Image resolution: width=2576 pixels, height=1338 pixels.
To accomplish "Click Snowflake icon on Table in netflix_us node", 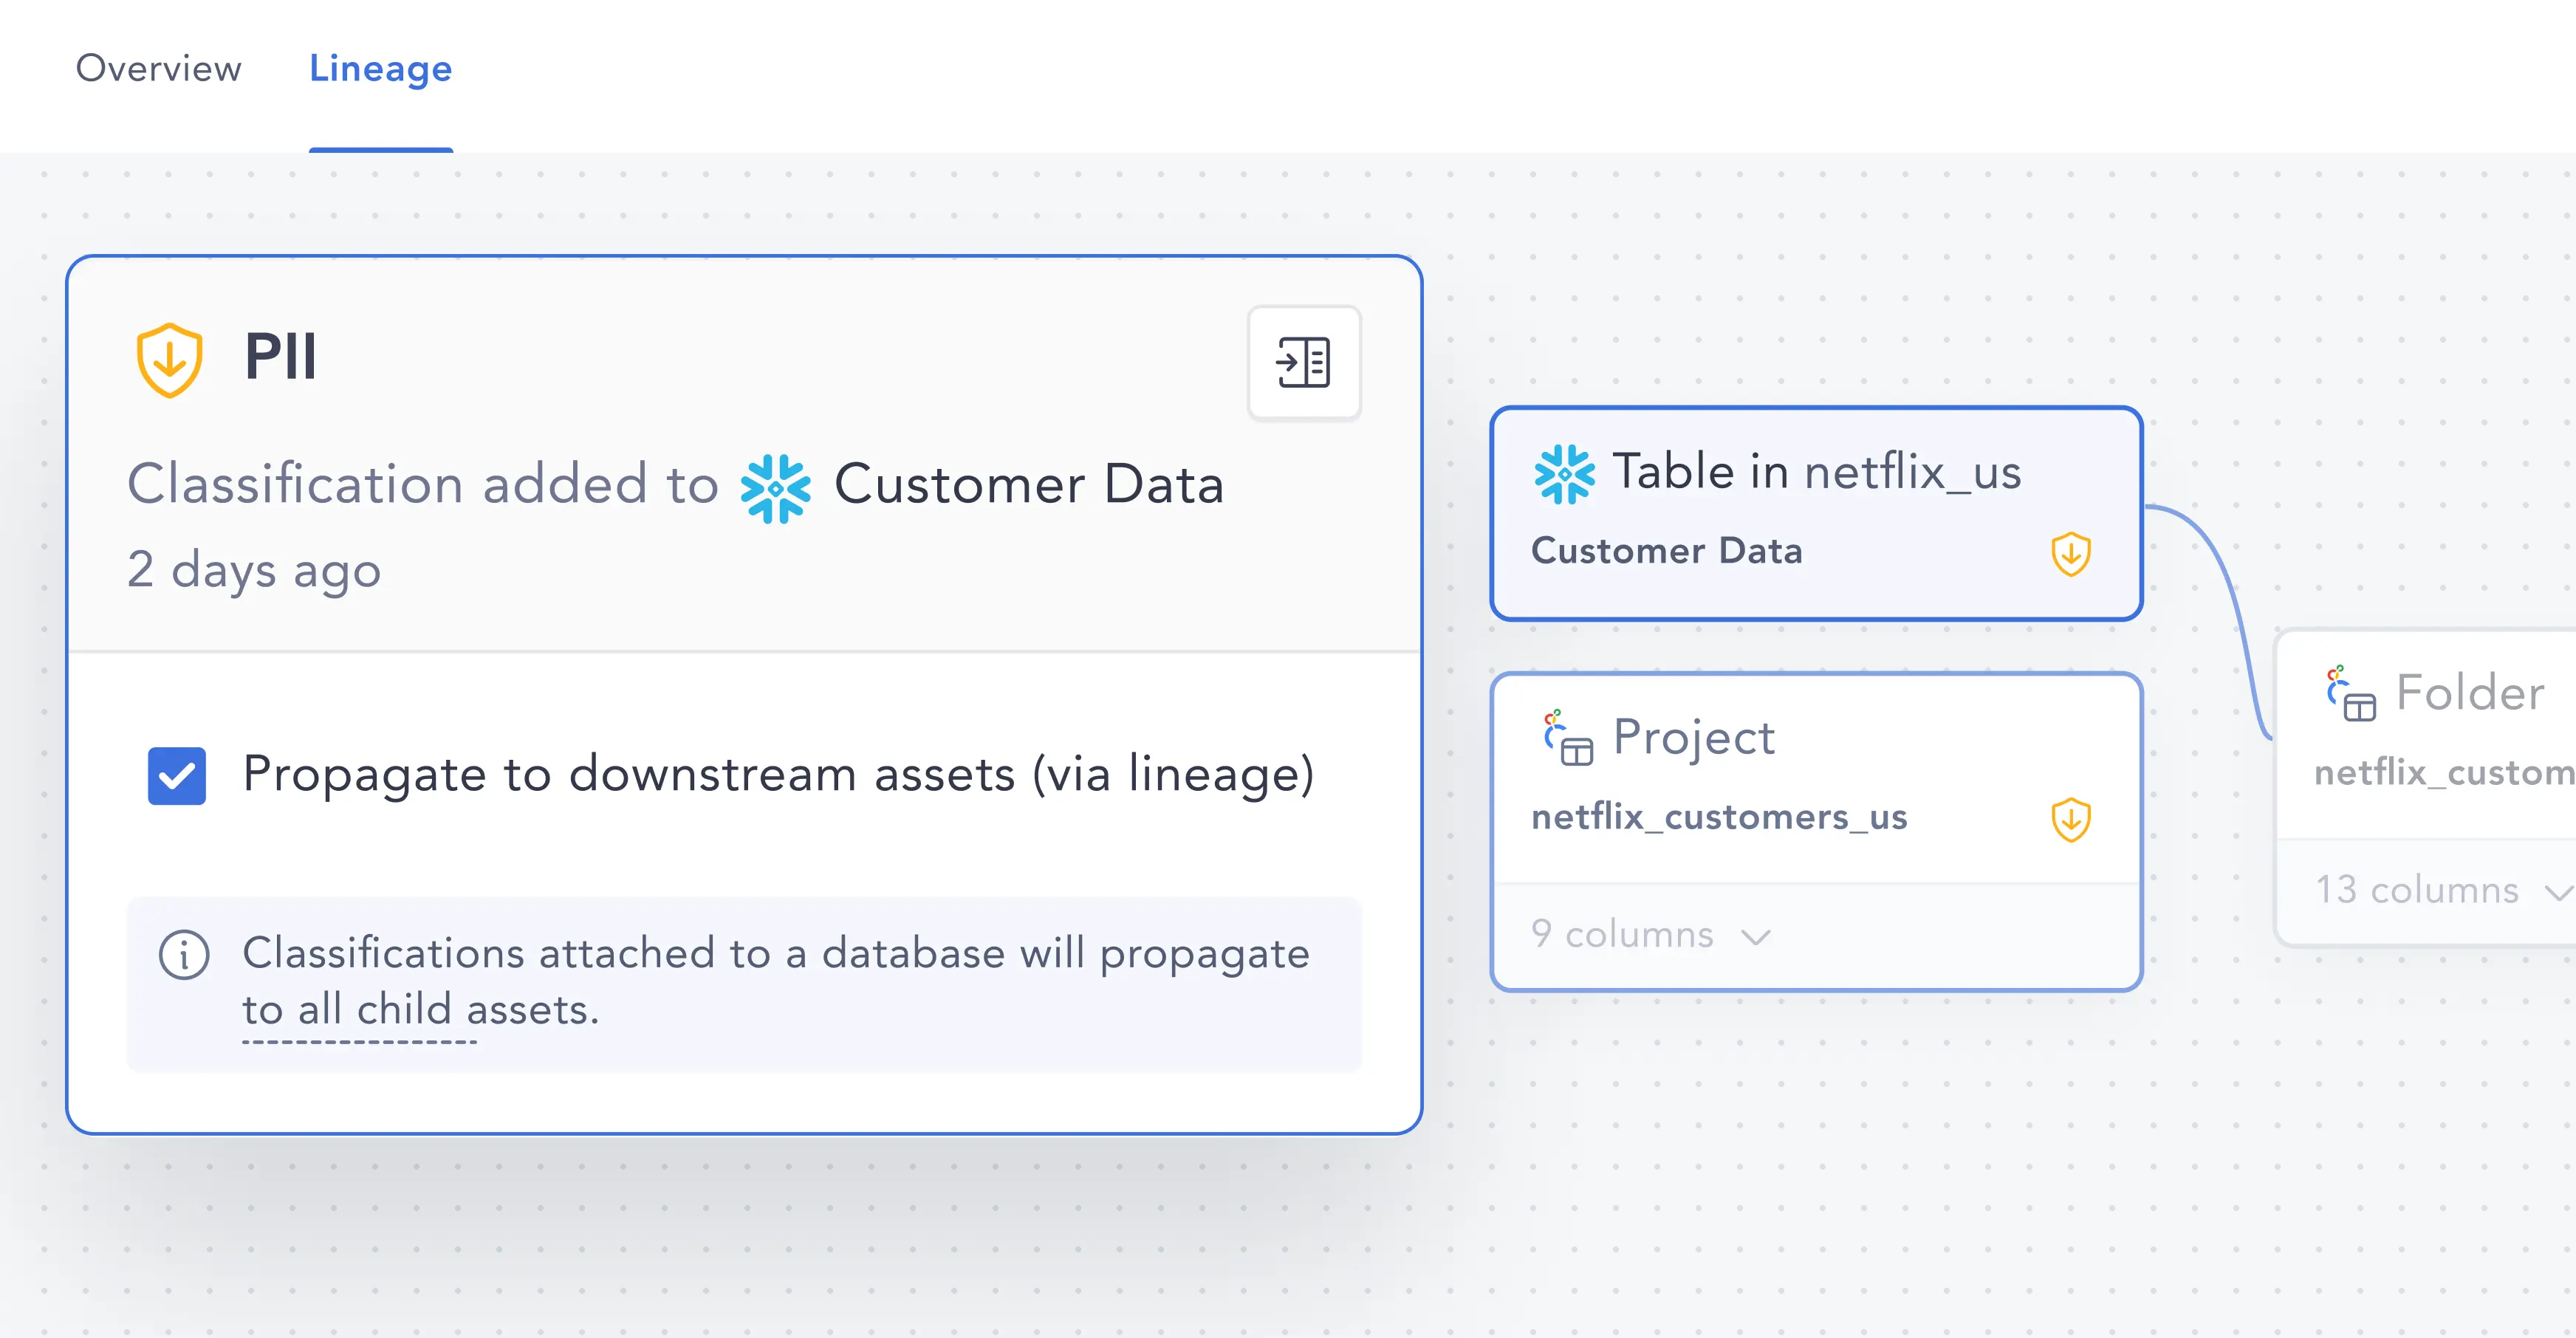I will point(1564,474).
